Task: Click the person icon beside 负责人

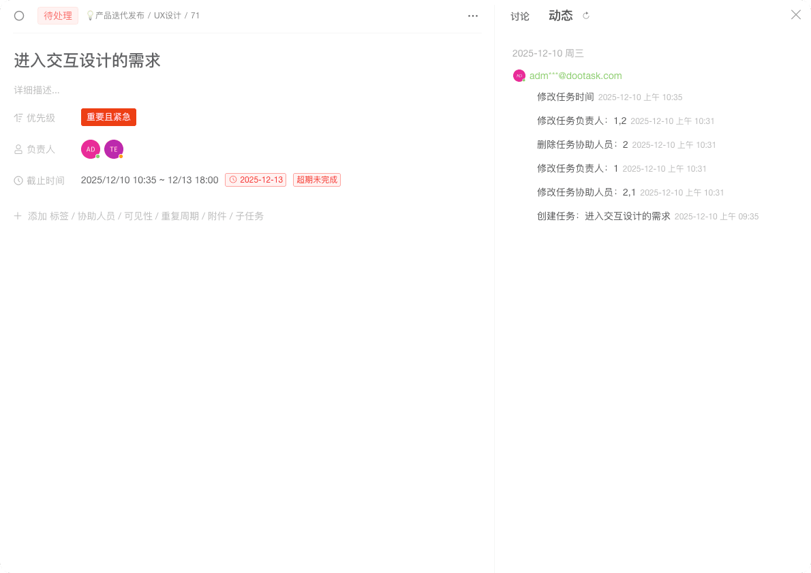Action: click(18, 149)
